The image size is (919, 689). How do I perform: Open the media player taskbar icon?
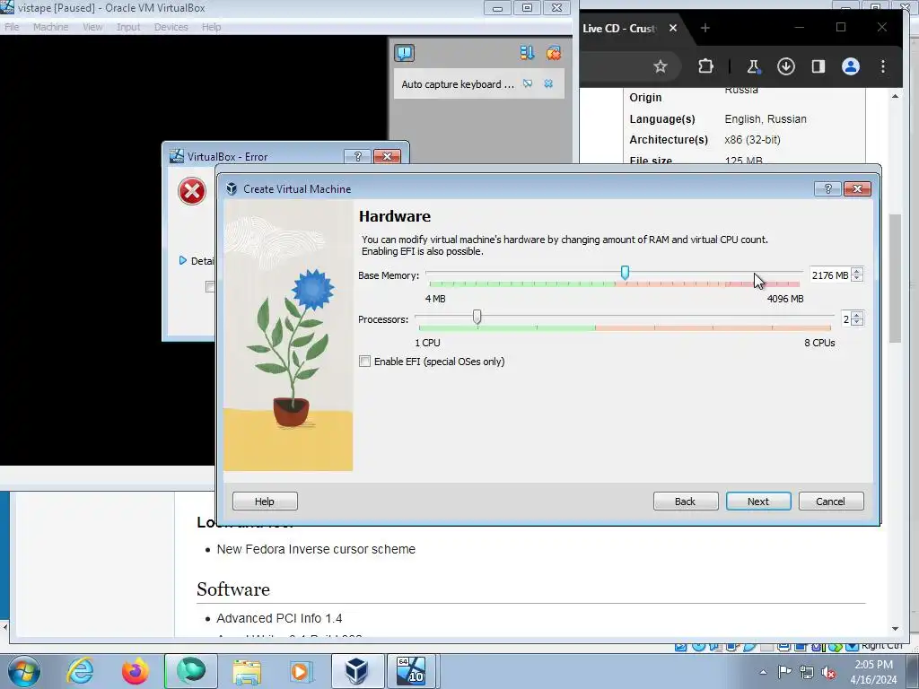click(302, 671)
